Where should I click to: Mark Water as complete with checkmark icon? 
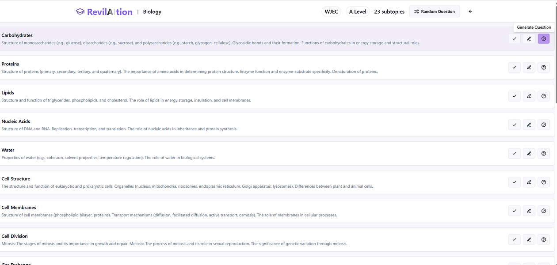coord(514,154)
